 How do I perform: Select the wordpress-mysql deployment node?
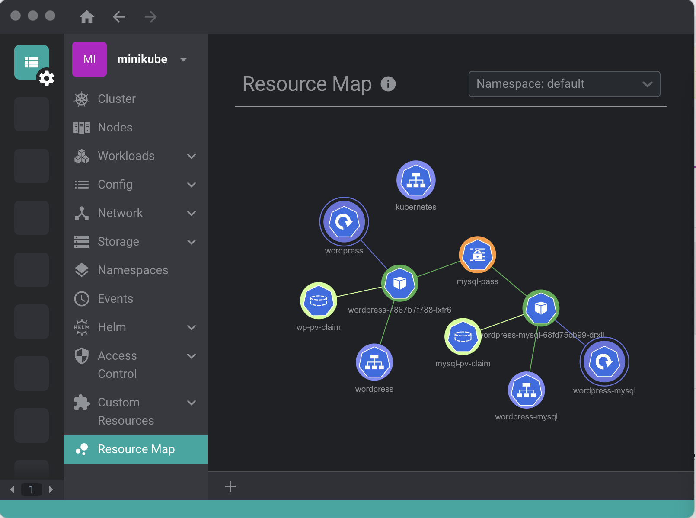pyautogui.click(x=604, y=361)
